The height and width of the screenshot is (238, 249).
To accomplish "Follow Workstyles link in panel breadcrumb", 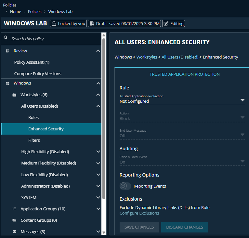I will (147, 57).
